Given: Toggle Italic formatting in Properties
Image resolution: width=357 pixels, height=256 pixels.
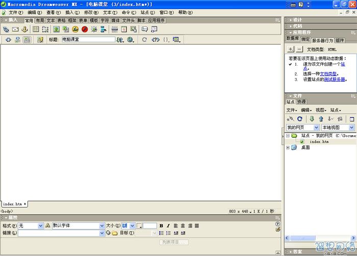Looking at the screenshot, I should [x=168, y=226].
